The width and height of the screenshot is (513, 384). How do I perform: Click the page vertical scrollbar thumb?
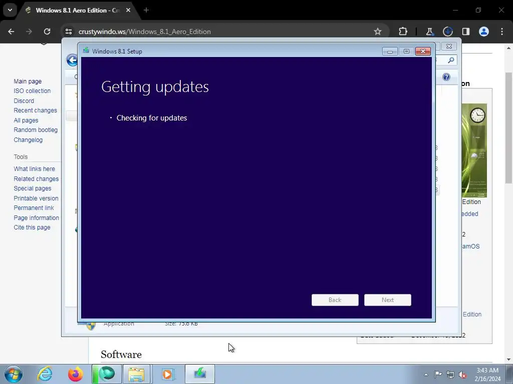[508, 127]
